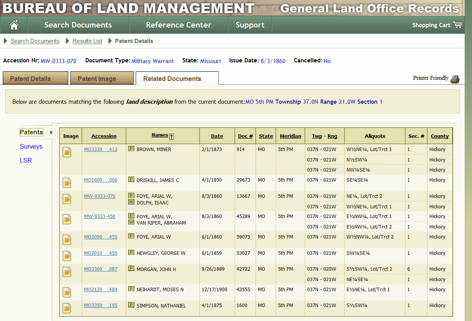Click the P icon beside NEIHARDT, MOSES N

pos(131,289)
